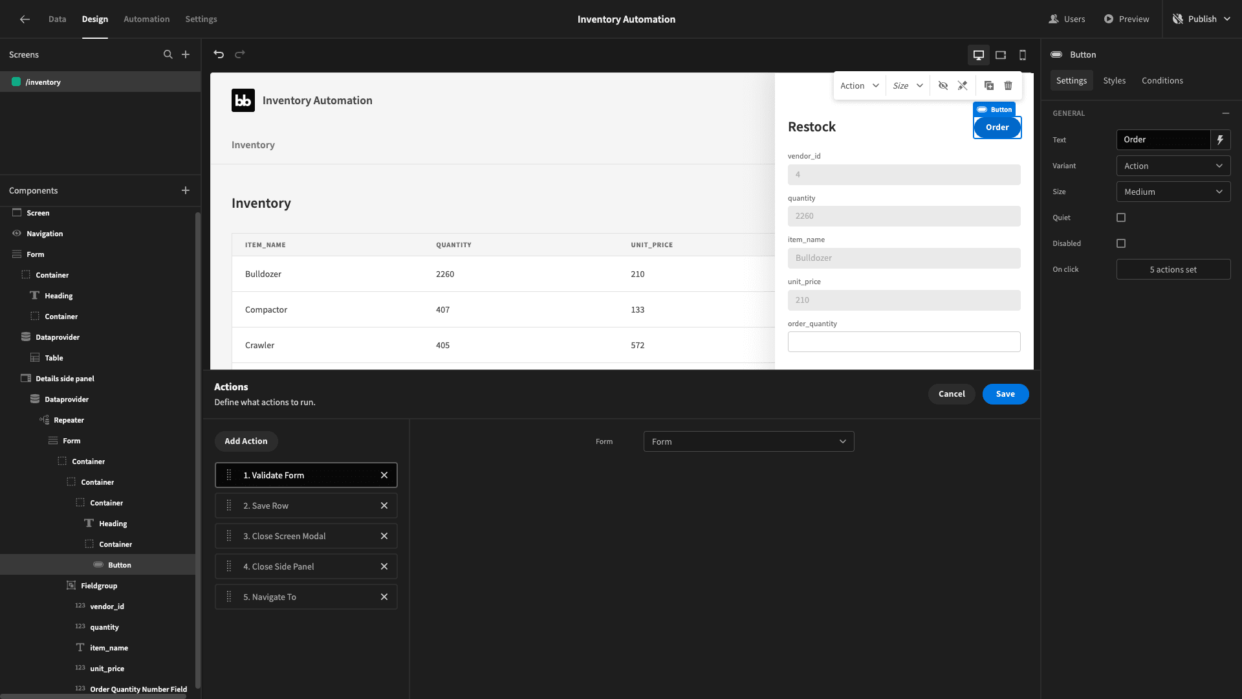Search screens with magnifier icon
This screenshot has height=699, width=1242.
(168, 54)
